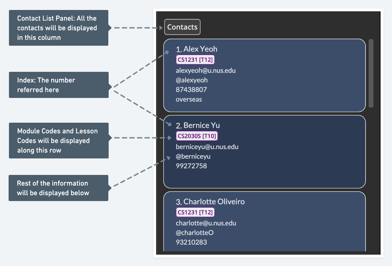This screenshot has height=266, width=392.
Task: Click the CS2030S [T10] module tag
Action: [197, 136]
